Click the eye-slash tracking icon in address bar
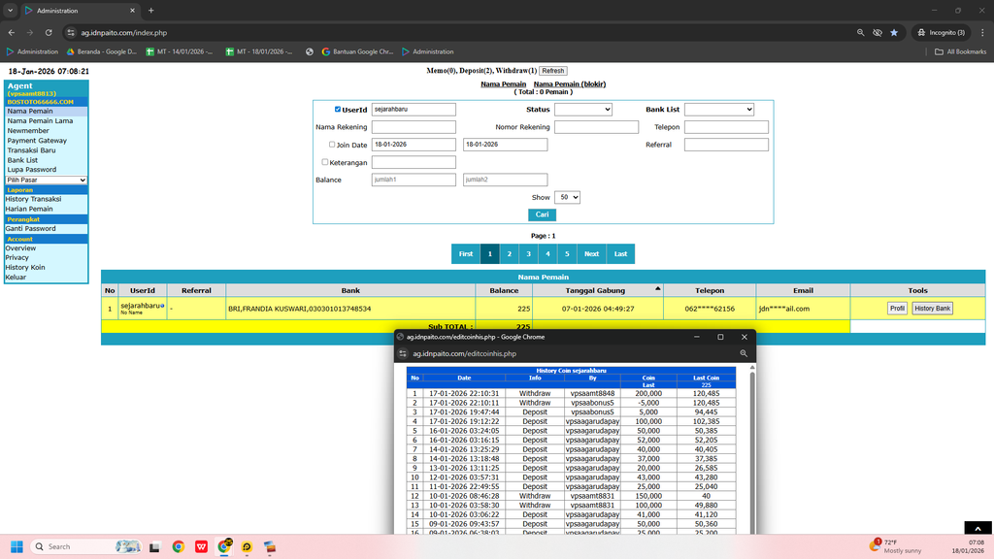 [878, 32]
